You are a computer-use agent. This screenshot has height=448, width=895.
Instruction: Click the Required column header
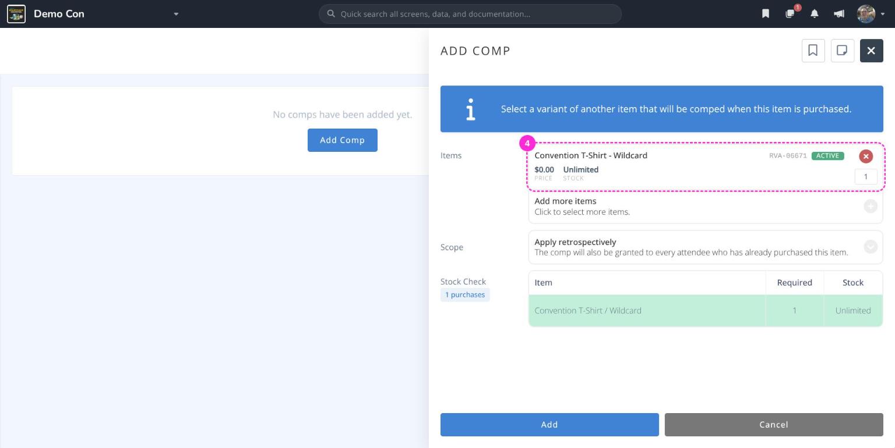click(x=794, y=283)
